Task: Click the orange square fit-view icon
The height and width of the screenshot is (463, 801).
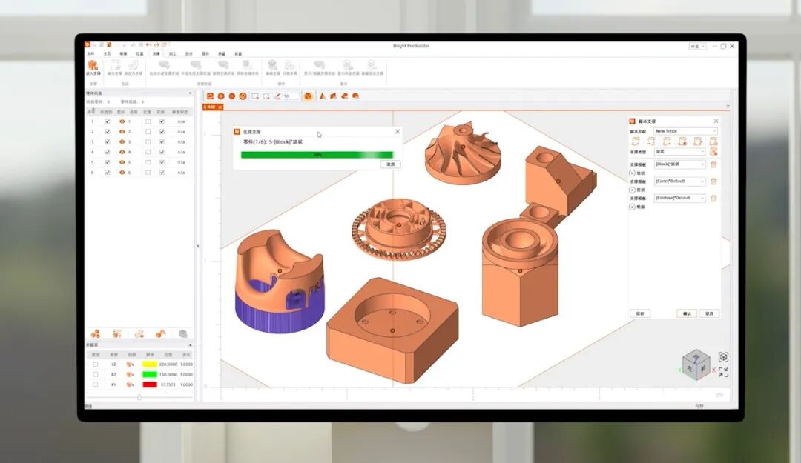Action: [210, 96]
